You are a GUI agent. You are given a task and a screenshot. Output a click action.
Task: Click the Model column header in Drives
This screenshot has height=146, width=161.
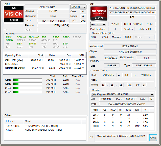tap(52, 121)
